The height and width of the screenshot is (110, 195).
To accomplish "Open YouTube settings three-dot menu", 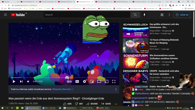I will pos(169,15).
